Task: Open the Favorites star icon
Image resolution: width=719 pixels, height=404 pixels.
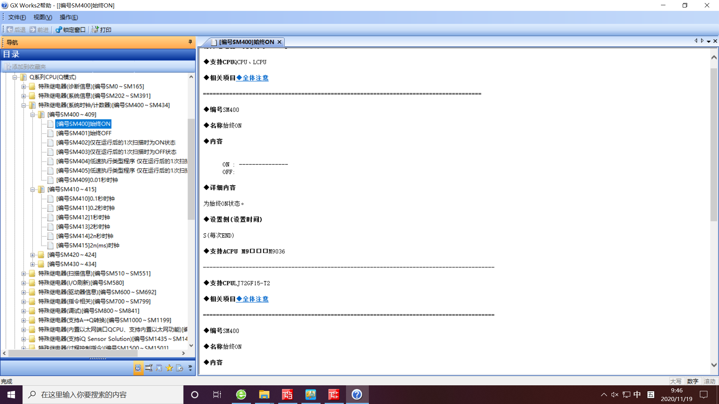Action: click(169, 368)
